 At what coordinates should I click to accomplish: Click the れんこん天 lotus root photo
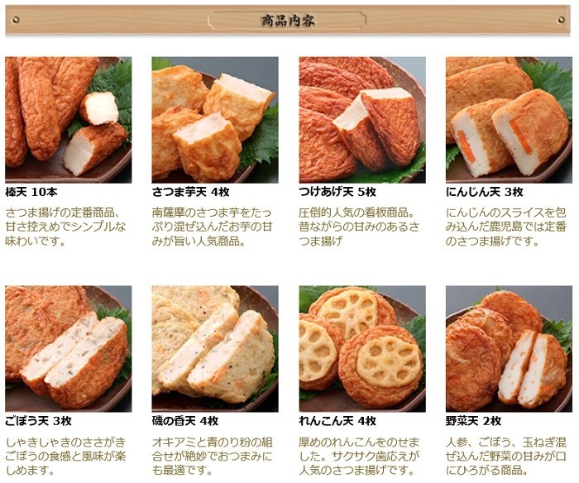[x=362, y=348]
